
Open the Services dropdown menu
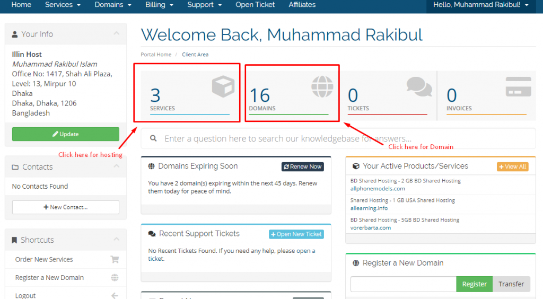point(63,5)
